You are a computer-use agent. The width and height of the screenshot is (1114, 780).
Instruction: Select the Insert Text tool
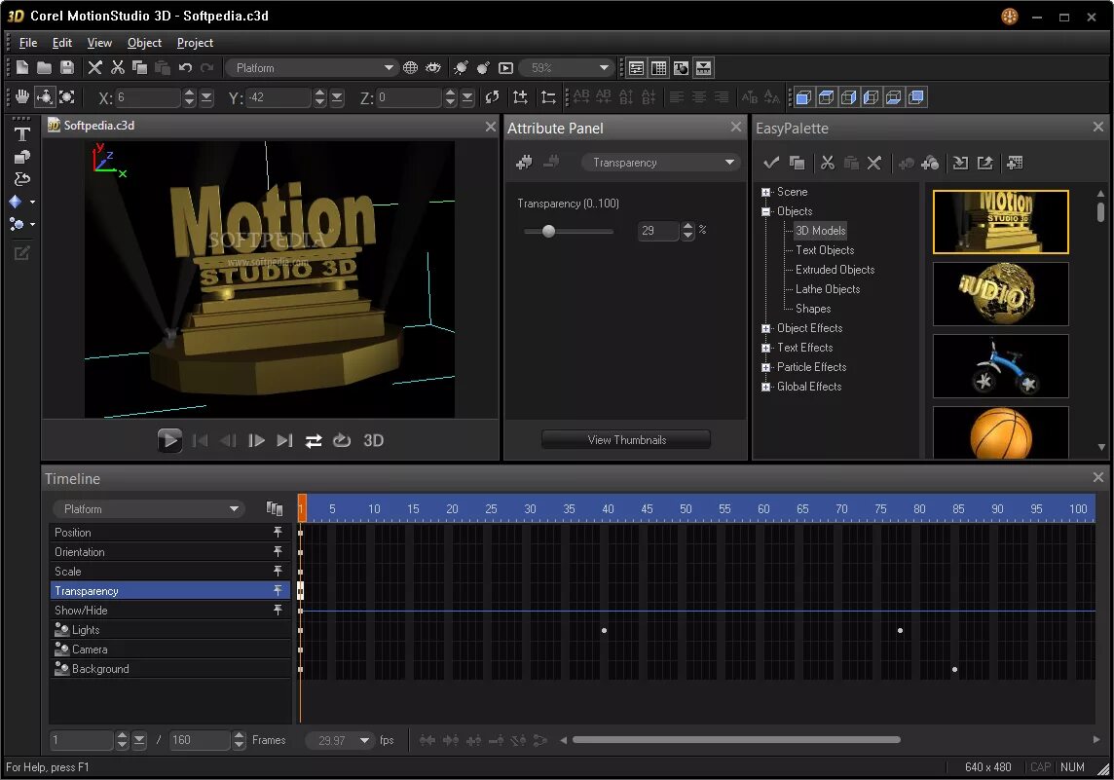pos(22,134)
